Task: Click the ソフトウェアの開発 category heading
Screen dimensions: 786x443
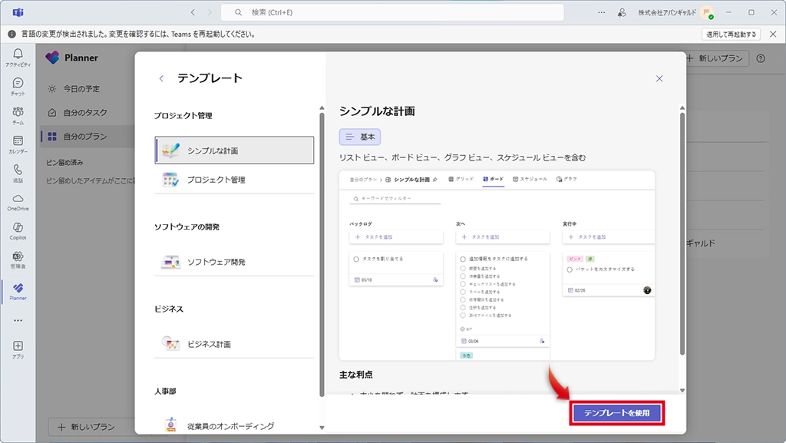Action: 187,226
